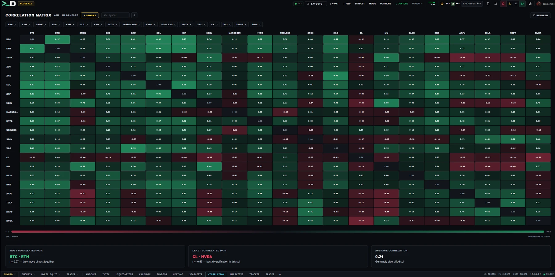Reveal the hidden TOTAL balance
This screenshot has height=277, width=555.
(432, 4)
